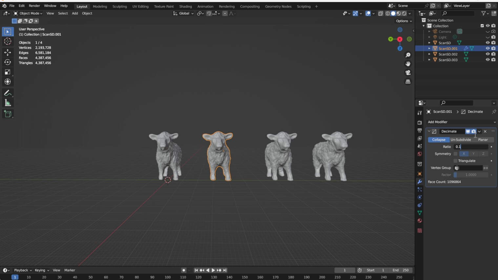The image size is (498, 280).
Task: Select the Planar decimate mode
Action: pos(483,140)
